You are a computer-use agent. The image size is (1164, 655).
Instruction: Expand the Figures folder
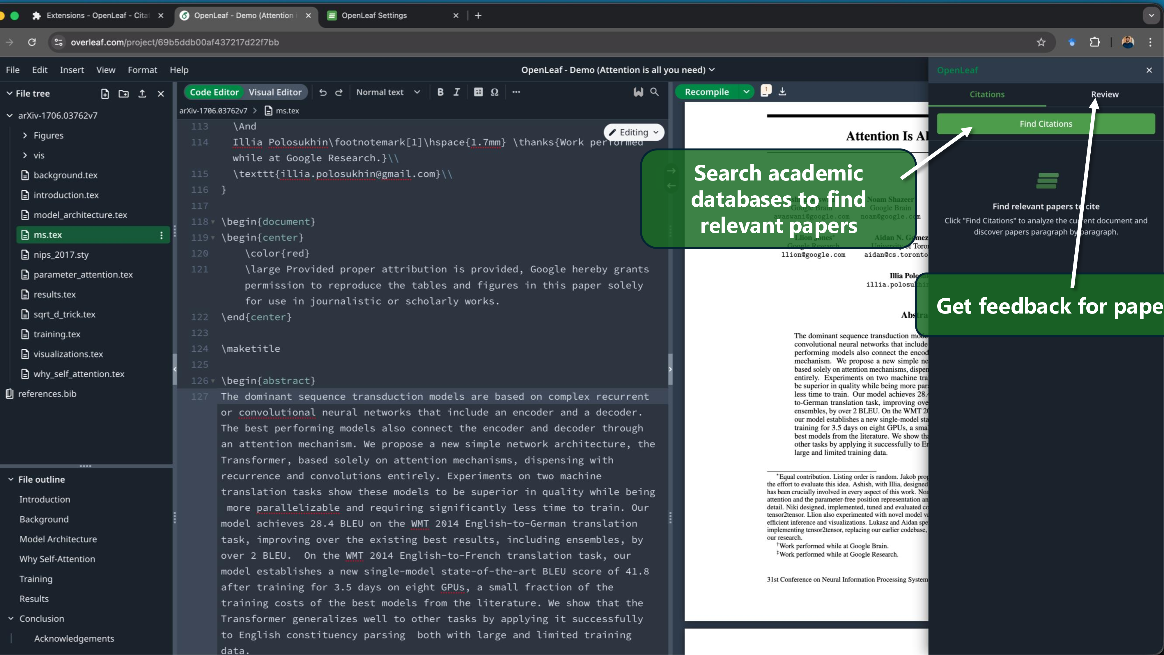25,136
